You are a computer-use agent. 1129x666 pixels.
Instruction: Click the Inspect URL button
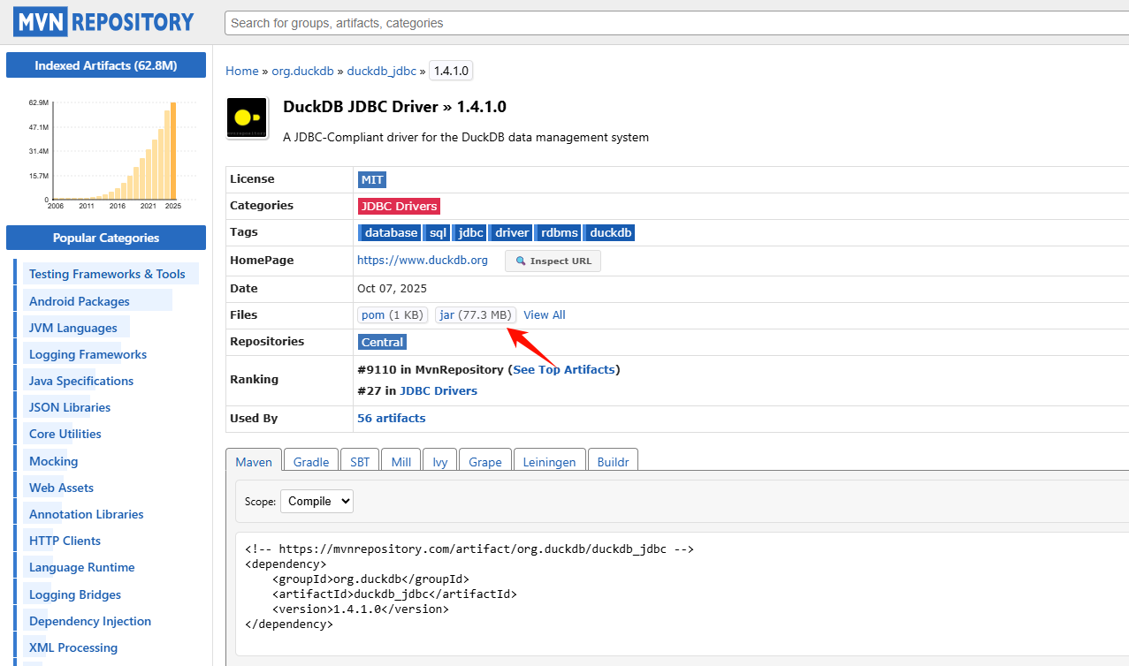coord(553,261)
